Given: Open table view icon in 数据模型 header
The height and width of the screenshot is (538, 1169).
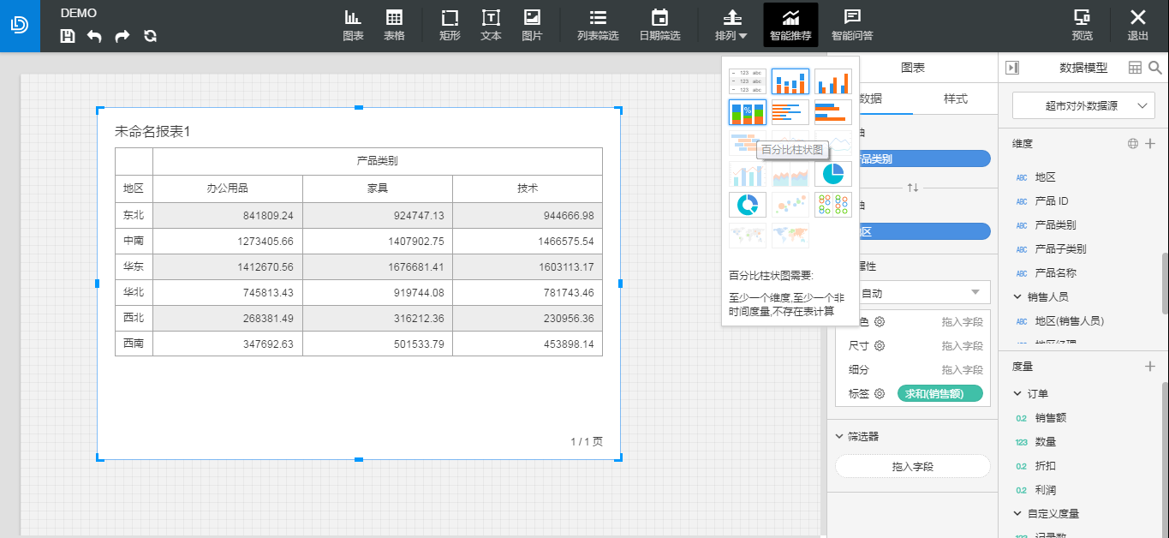Looking at the screenshot, I should 1136,68.
